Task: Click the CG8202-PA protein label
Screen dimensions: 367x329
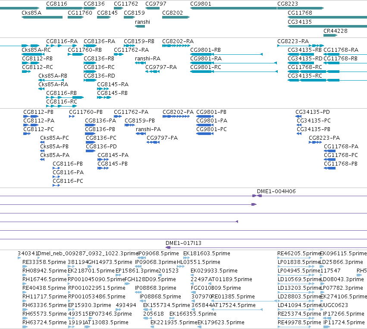Action: [178, 112]
